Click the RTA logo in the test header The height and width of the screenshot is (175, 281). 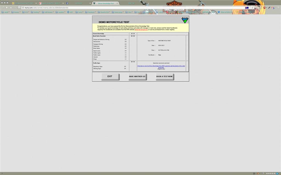tap(185, 20)
